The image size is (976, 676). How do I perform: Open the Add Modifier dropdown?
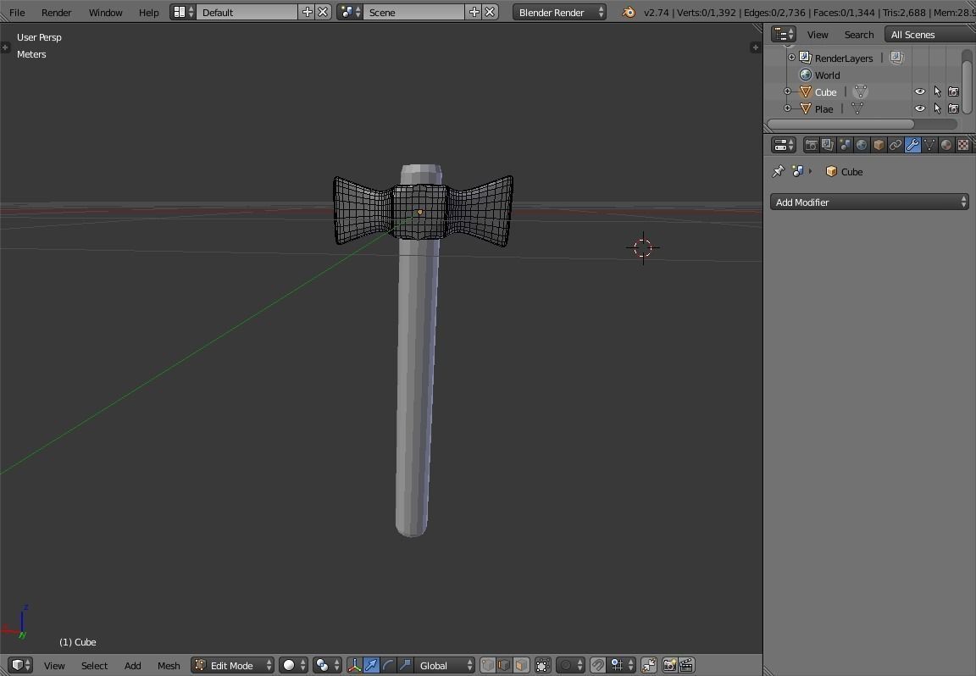(x=869, y=202)
